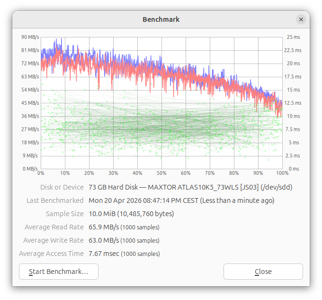Click the Start Benchmark button
Image resolution: width=322 pixels, height=300 pixels.
coord(59,272)
